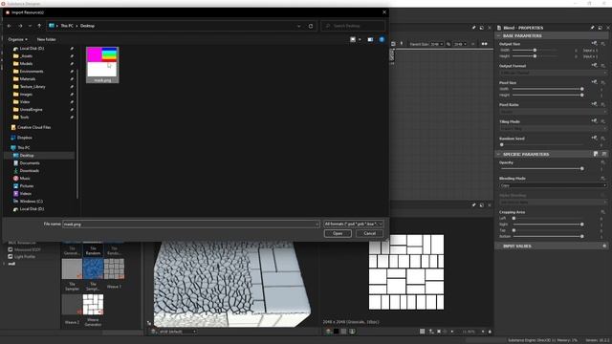Select Downloads under This PC
This screenshot has width=612, height=344.
coord(30,171)
